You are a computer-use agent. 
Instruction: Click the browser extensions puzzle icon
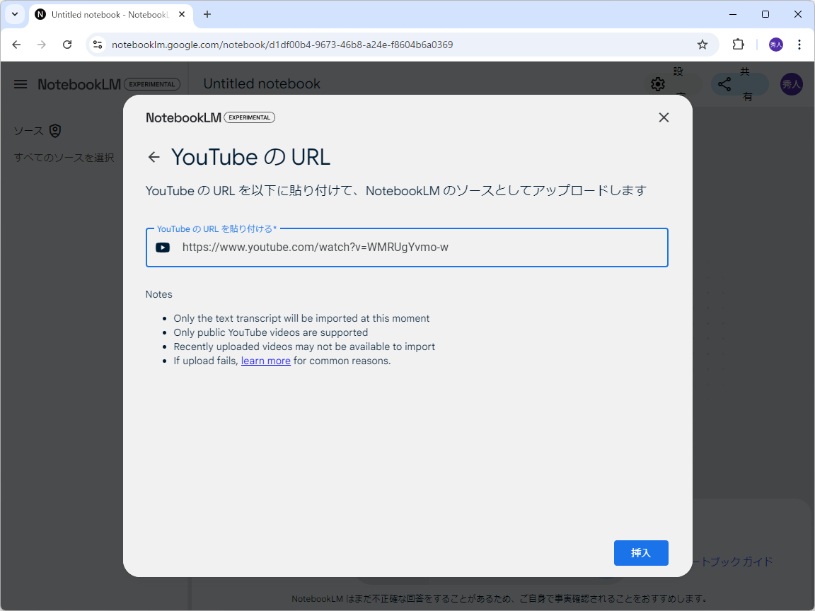click(738, 44)
